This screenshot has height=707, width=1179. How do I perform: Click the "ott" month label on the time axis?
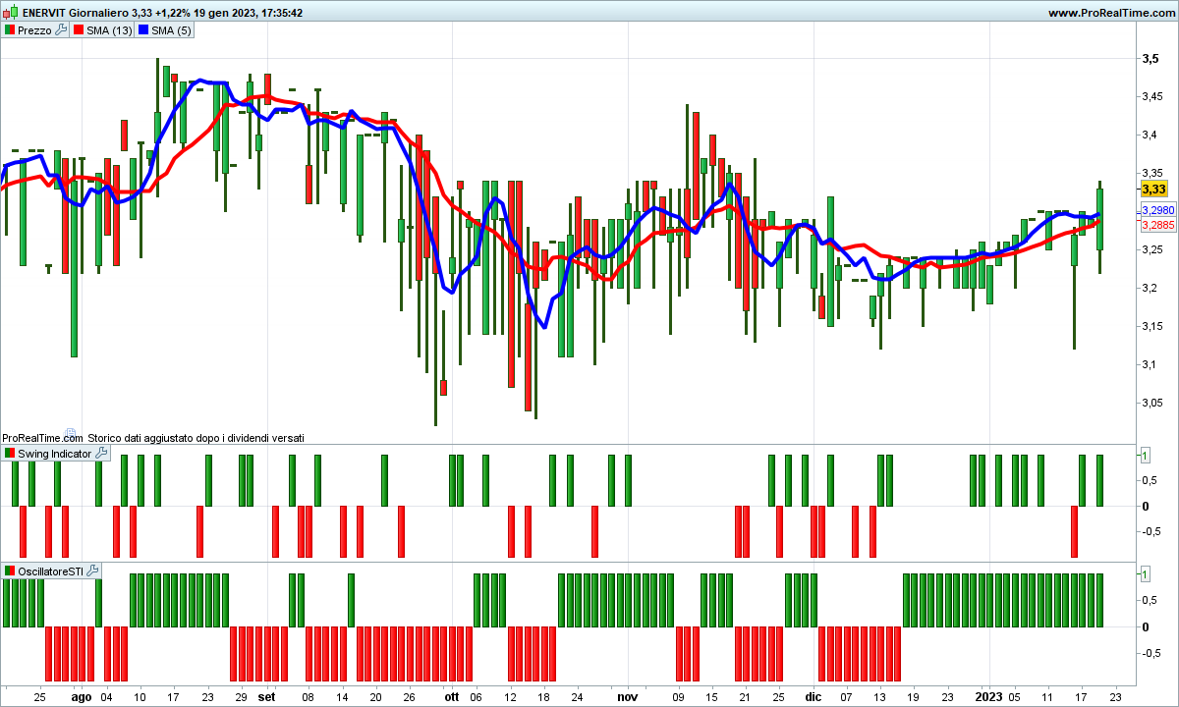(451, 697)
